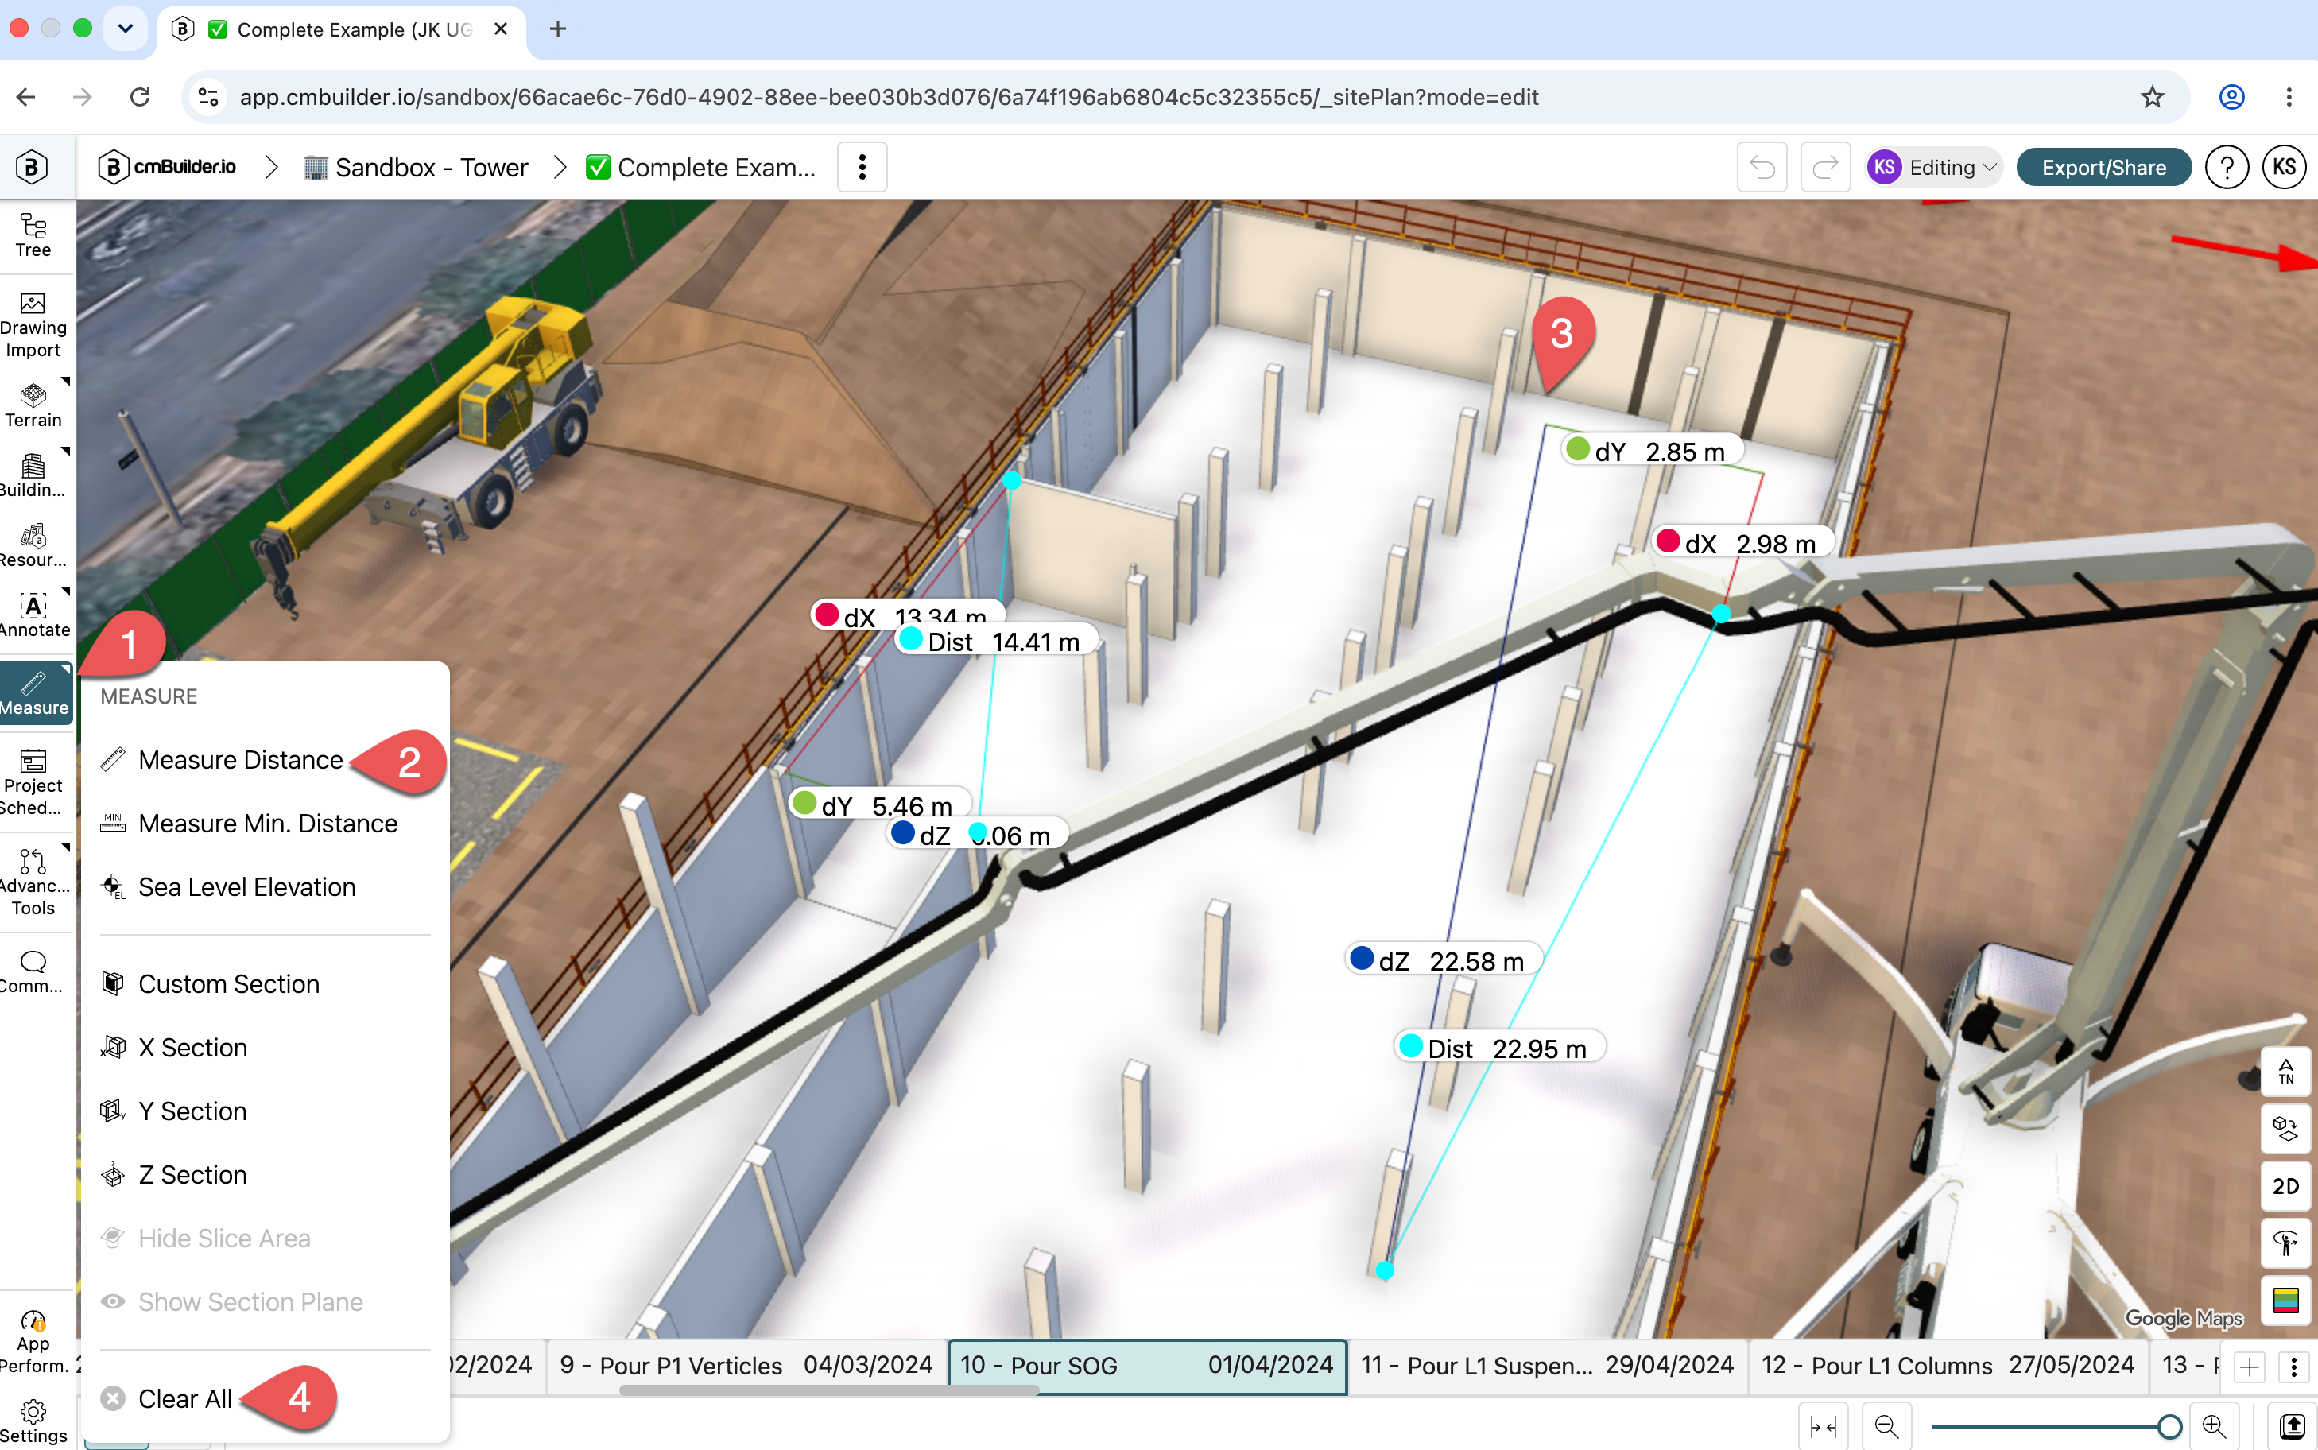Viewport: 2318px width, 1450px height.
Task: Open Settings in the sidebar
Action: [x=33, y=1421]
